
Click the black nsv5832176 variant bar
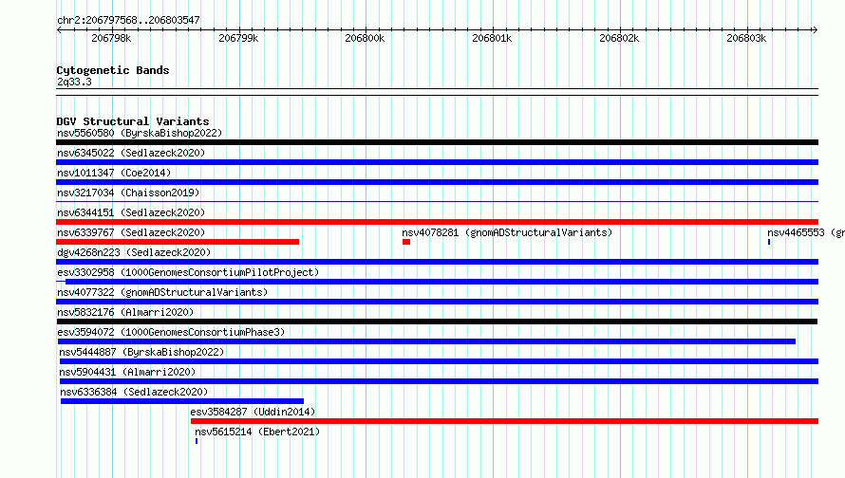pyautogui.click(x=437, y=322)
